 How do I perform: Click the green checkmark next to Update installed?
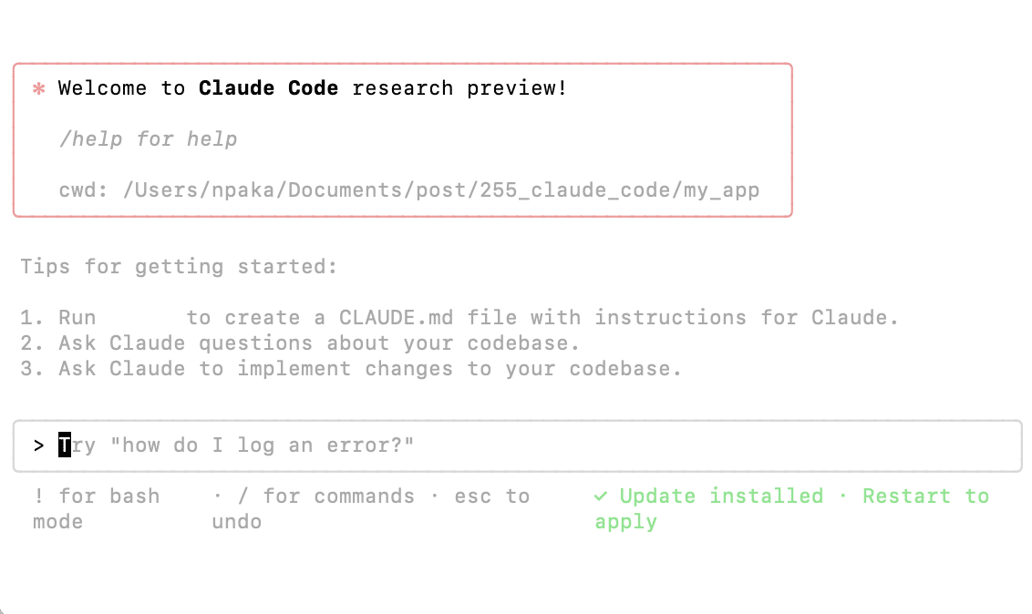[601, 496]
